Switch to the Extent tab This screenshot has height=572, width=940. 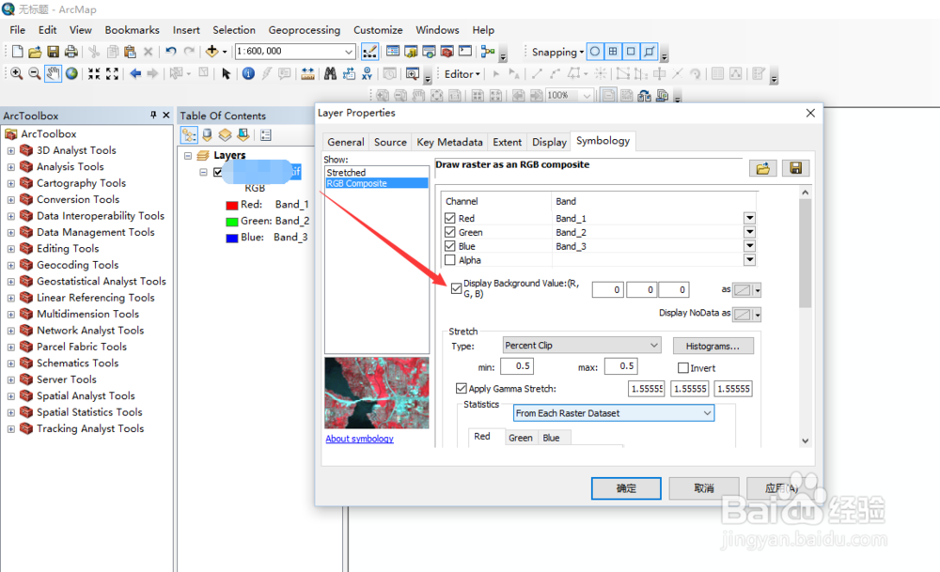tap(508, 142)
